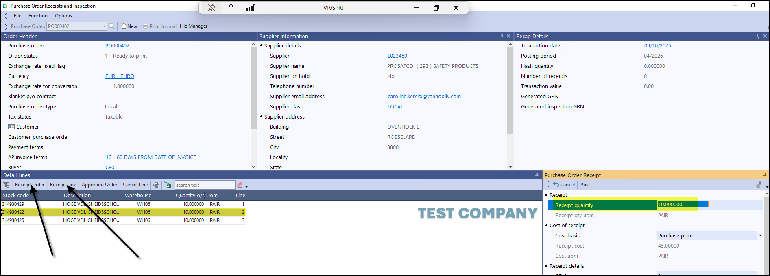Open supplier L023450 link
This screenshot has height=276, width=770.
[x=397, y=56]
